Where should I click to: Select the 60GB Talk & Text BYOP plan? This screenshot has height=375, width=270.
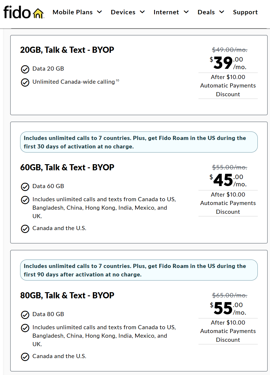(139, 182)
